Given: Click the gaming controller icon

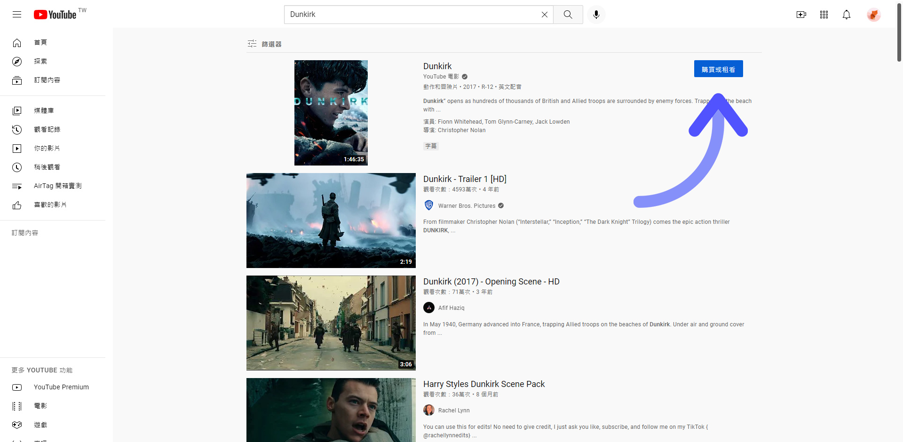Looking at the screenshot, I should click(x=17, y=425).
